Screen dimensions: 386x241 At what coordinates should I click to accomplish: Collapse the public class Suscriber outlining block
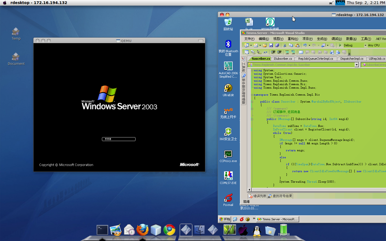point(252,102)
